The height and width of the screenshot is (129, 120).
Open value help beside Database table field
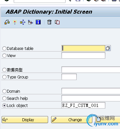(x=108, y=48)
